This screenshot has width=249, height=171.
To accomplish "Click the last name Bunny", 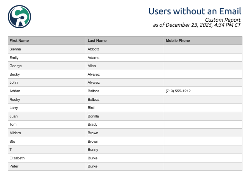I will tap(93, 150).
